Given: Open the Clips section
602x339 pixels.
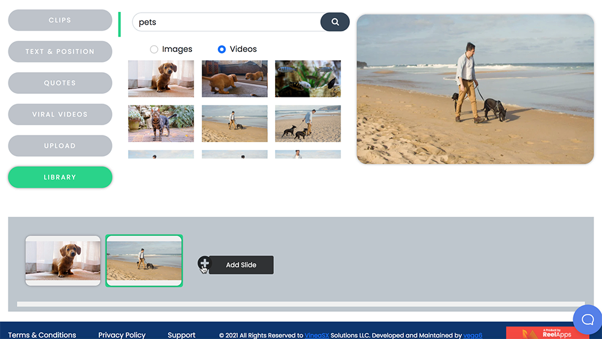Looking at the screenshot, I should tap(60, 20).
